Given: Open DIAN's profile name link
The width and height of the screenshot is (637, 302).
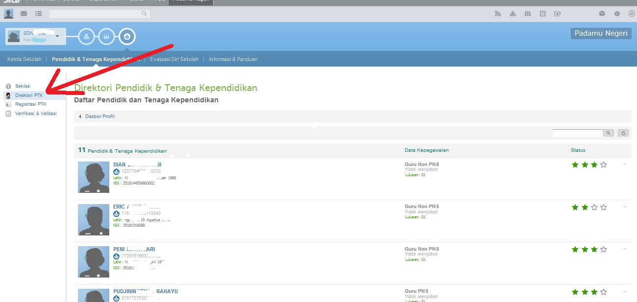Looking at the screenshot, I should 137,164.
